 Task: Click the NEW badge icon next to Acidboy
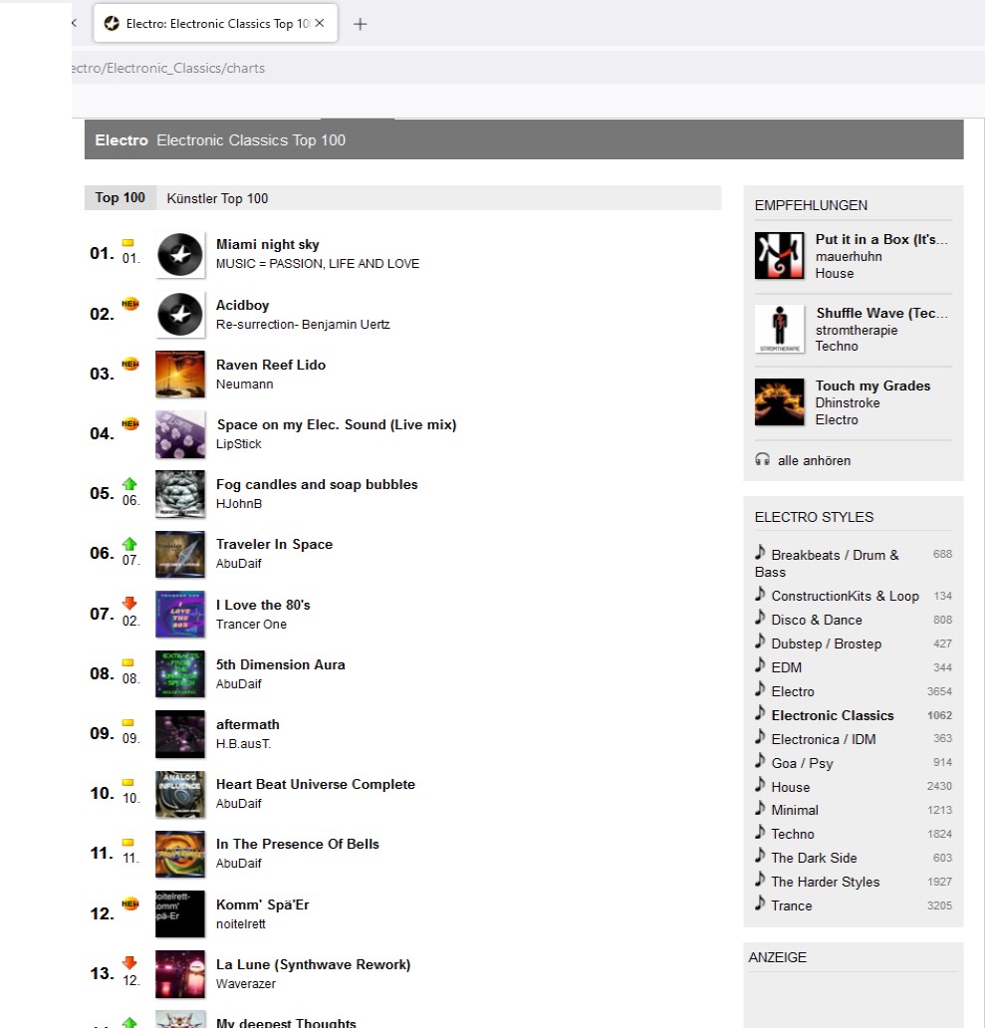pos(129,303)
